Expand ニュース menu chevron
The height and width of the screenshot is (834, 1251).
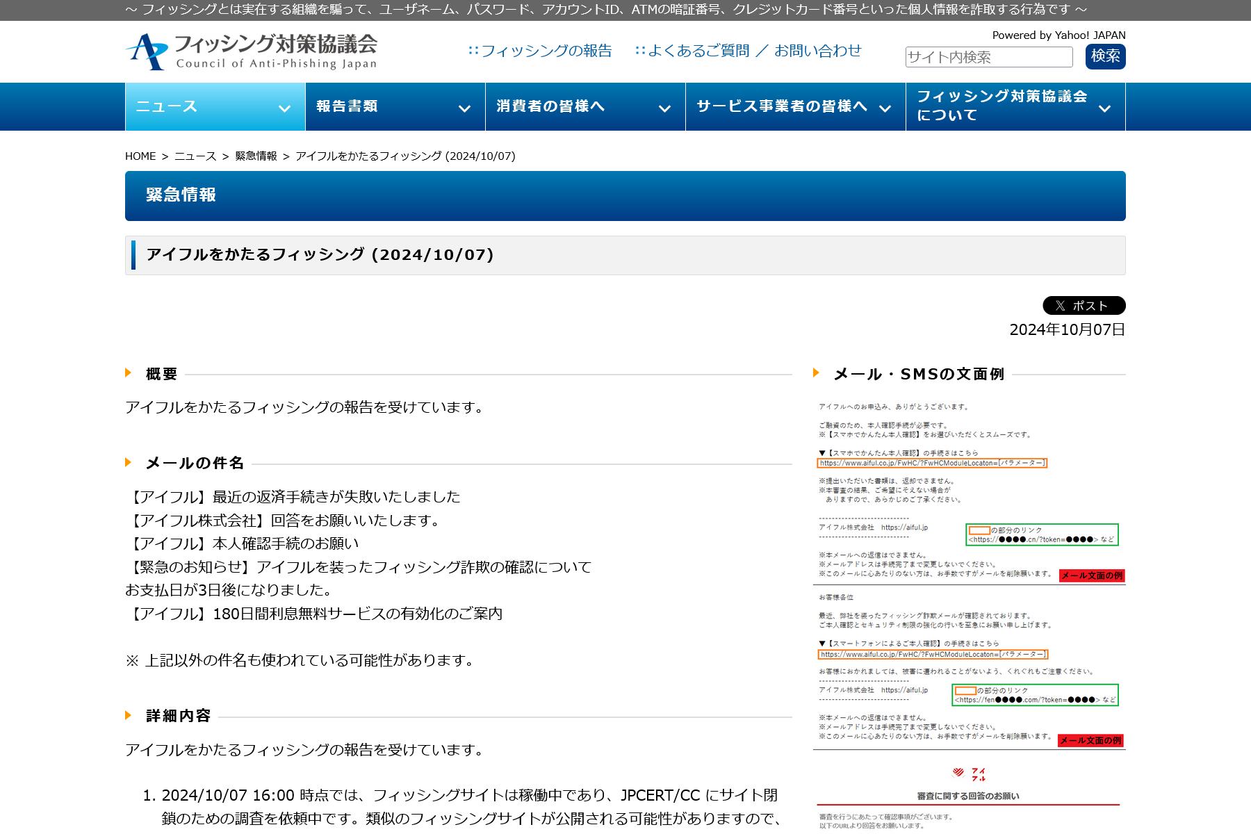click(x=284, y=108)
